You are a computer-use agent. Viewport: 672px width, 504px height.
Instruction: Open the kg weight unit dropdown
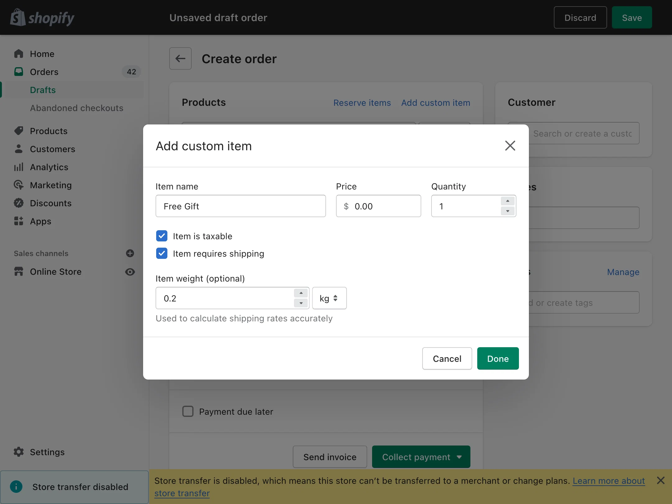(x=329, y=298)
